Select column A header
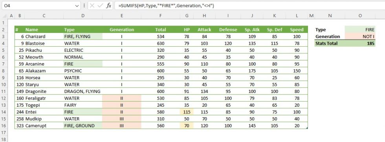 (x=11, y=16)
